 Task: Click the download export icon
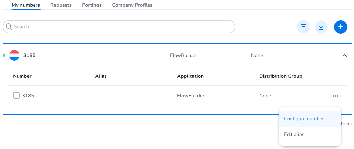tap(321, 27)
